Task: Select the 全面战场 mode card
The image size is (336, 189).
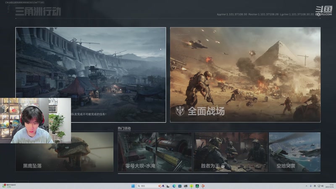Action: [245, 75]
